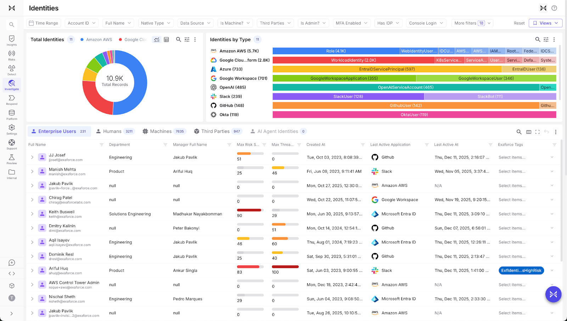Image resolution: width=567 pixels, height=321 pixels.
Task: Open the MFA Enabled filter dropdown
Action: (351, 23)
